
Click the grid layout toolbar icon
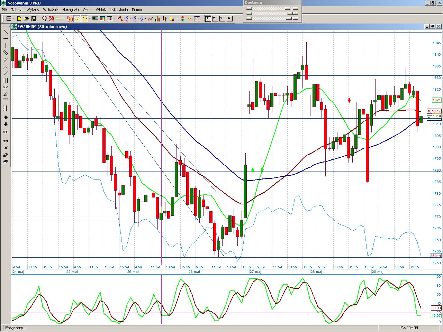tap(9, 19)
